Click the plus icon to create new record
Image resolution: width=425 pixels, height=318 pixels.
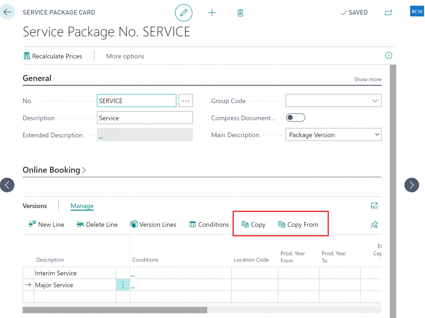[212, 12]
